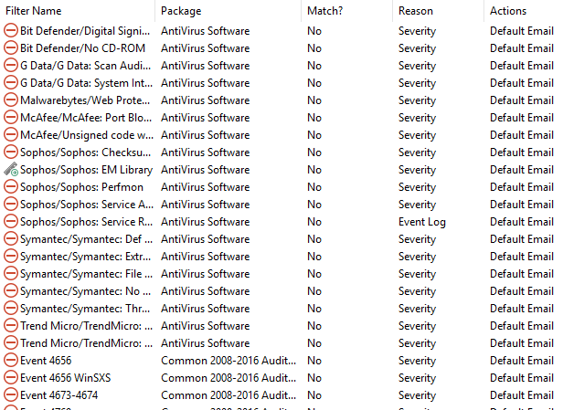Click red icon beside Sophos: Service A...

click(11, 204)
